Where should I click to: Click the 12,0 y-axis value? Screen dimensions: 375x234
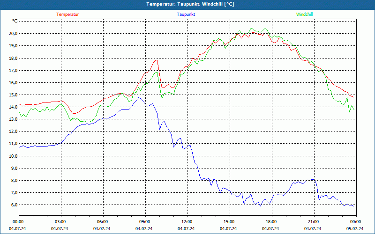(14, 132)
